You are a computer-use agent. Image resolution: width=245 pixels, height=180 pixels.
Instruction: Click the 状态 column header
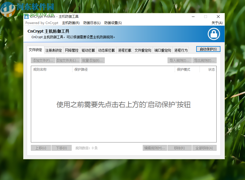[208, 70]
